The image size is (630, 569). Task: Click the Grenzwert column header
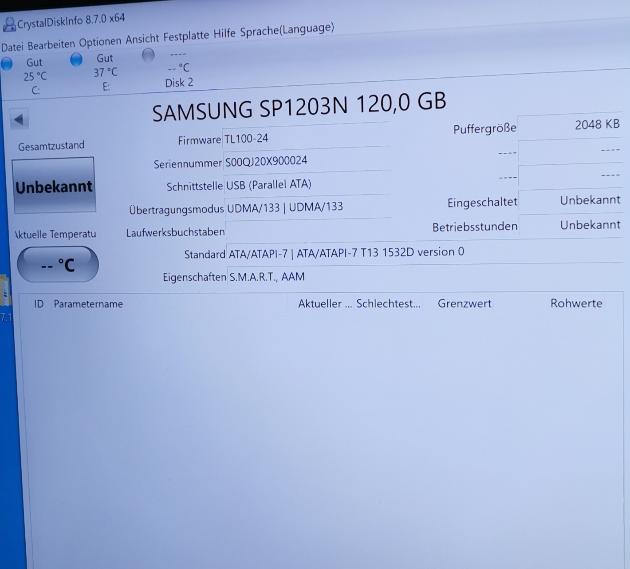(465, 303)
